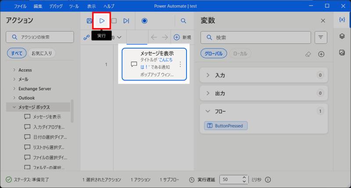The image size is (351, 188).
Task: Select the 入力ダイアログを... action
Action: click(x=44, y=127)
